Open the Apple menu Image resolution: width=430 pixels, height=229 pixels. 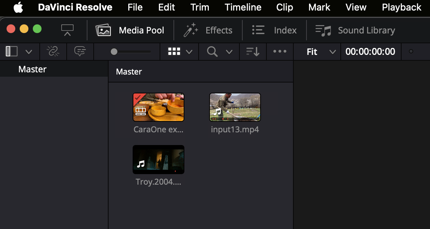point(18,7)
